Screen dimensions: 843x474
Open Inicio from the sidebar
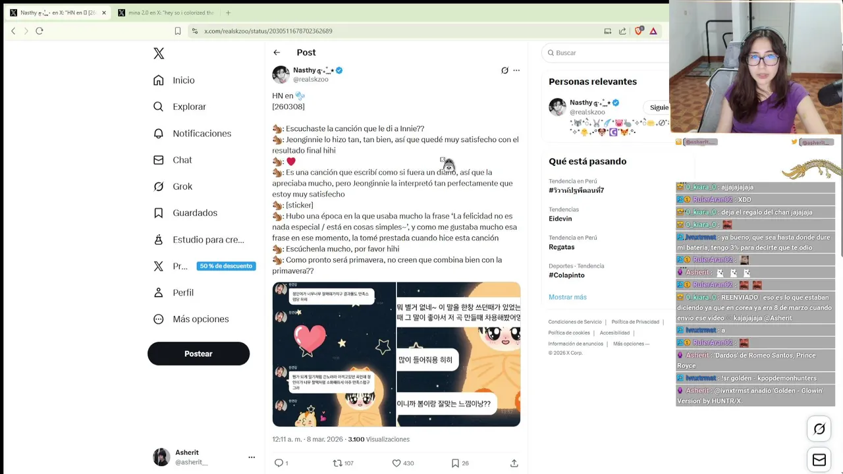click(175, 80)
